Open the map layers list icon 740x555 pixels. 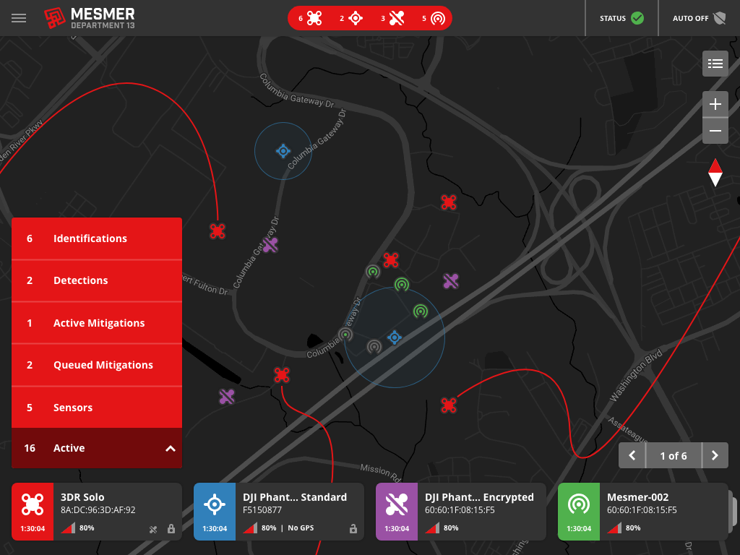(x=715, y=64)
